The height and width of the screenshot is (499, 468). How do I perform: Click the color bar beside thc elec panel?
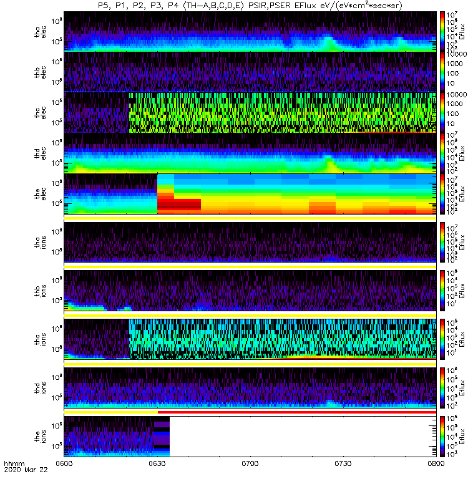(x=442, y=112)
